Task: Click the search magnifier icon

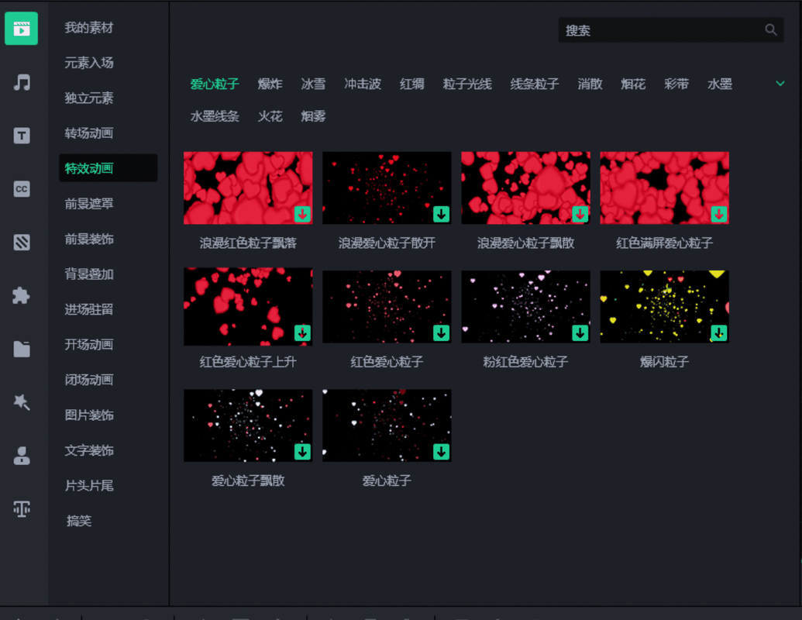Action: (770, 29)
